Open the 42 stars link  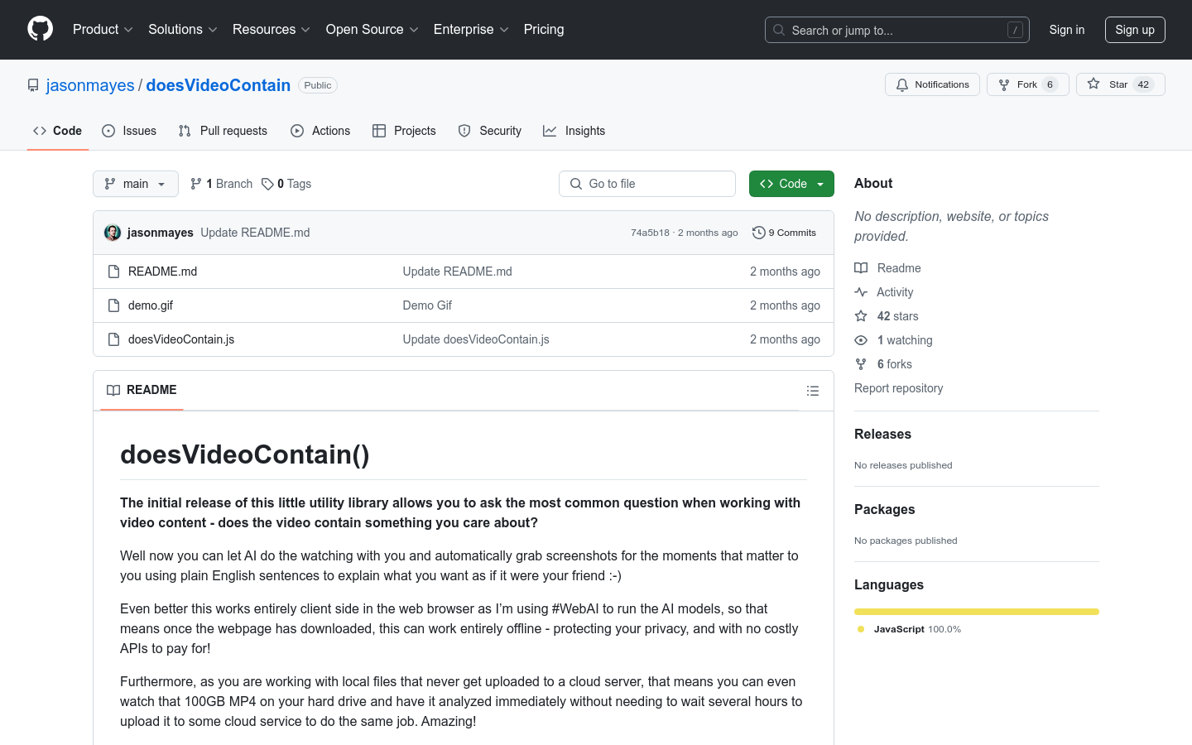tap(887, 316)
